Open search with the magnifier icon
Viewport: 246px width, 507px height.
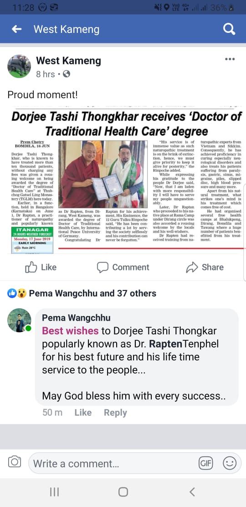(229, 29)
